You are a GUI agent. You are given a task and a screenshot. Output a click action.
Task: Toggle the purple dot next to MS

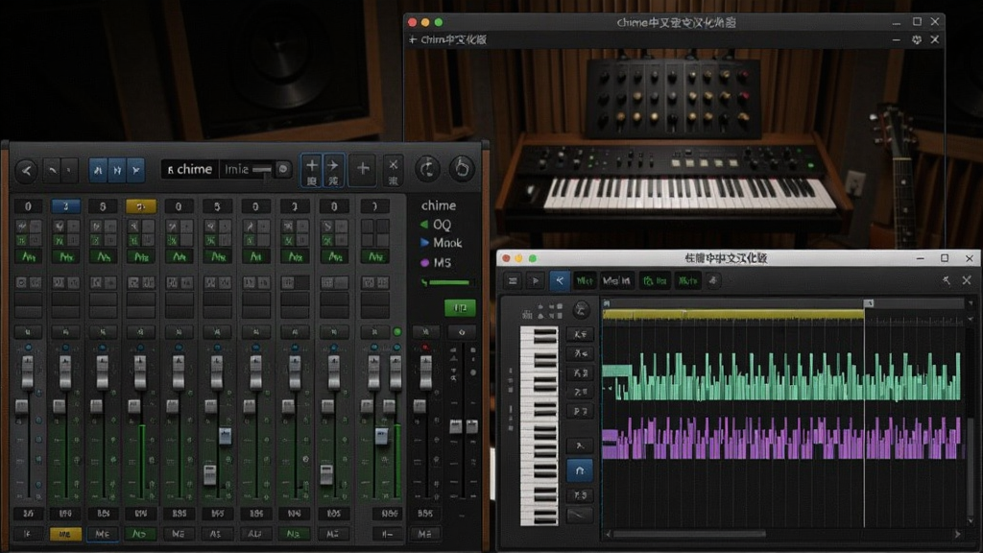coord(425,263)
